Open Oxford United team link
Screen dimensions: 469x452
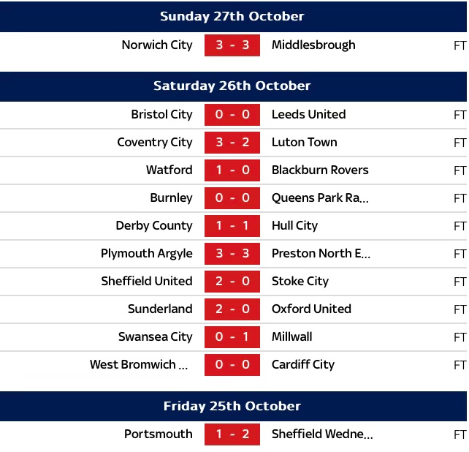[x=311, y=309]
